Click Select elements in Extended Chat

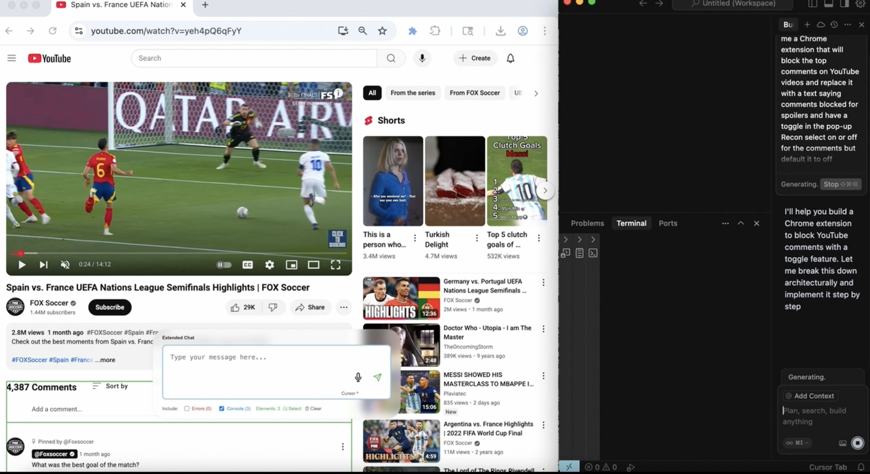pyautogui.click(x=292, y=408)
